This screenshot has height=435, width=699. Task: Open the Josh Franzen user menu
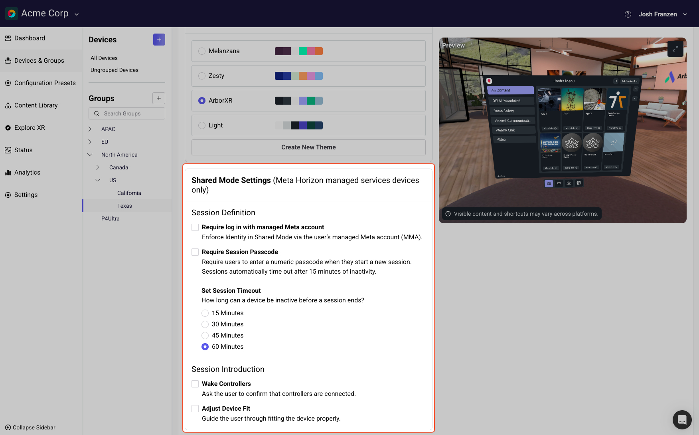(662, 14)
